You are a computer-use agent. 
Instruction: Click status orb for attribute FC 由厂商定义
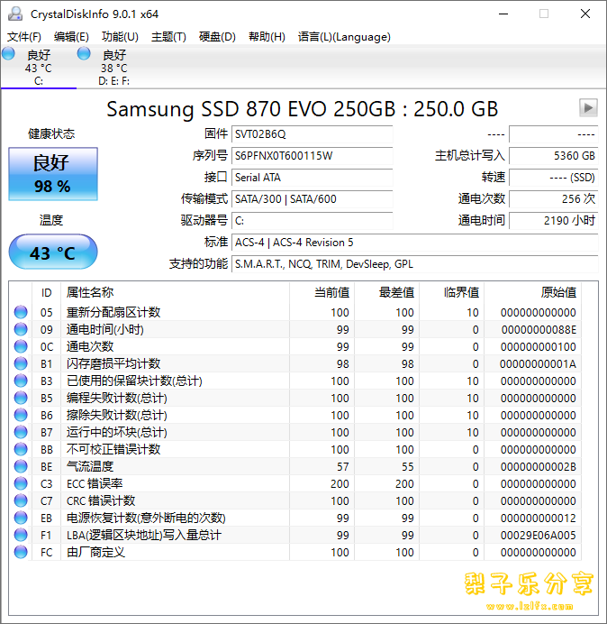pos(21,552)
